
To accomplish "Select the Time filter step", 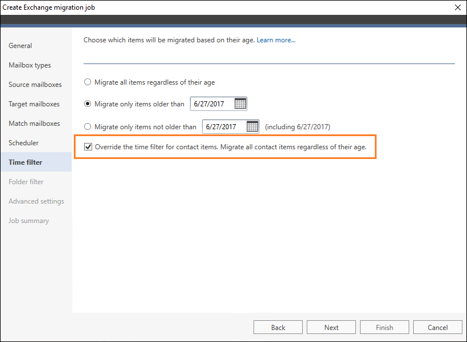I will [x=36, y=162].
